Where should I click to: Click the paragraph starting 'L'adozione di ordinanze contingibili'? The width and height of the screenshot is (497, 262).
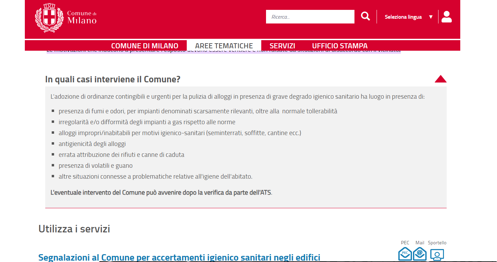[x=237, y=97]
